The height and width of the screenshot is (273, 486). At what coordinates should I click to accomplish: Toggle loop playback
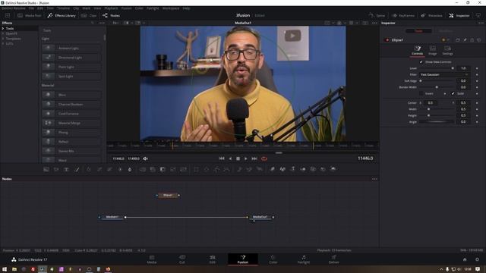coord(264,158)
